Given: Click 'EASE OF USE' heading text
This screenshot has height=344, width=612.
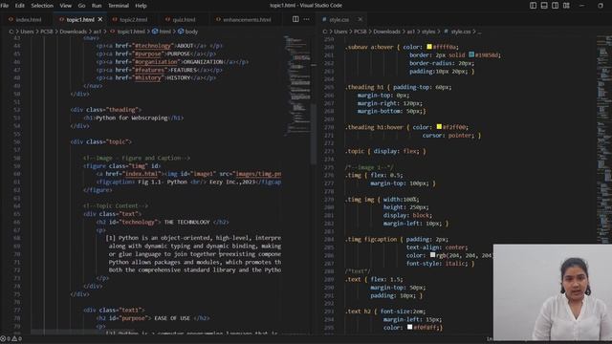Looking at the screenshot, I should click(172, 318).
